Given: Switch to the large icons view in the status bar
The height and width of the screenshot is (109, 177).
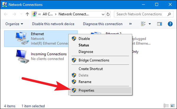Looking at the screenshot, I should tap(173, 106).
